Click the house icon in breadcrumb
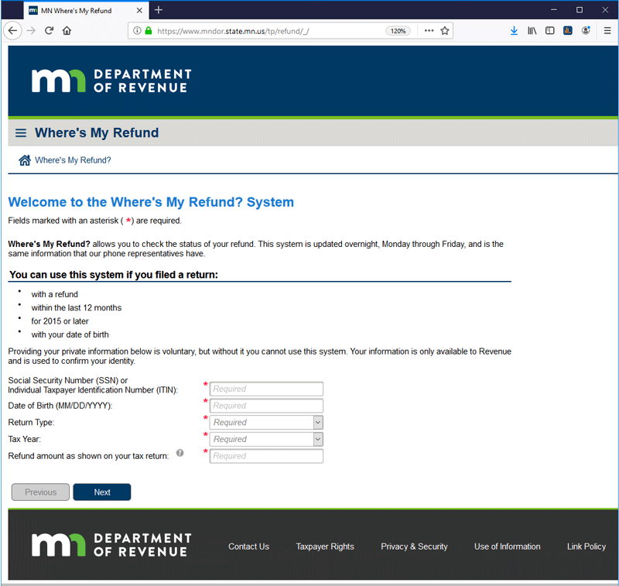 click(x=25, y=160)
